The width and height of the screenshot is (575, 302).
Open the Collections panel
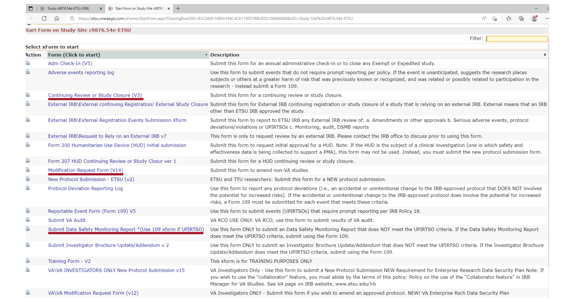click(x=521, y=18)
